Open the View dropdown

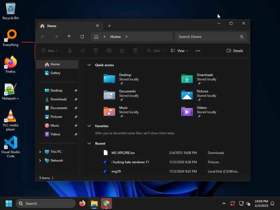[x=179, y=51]
